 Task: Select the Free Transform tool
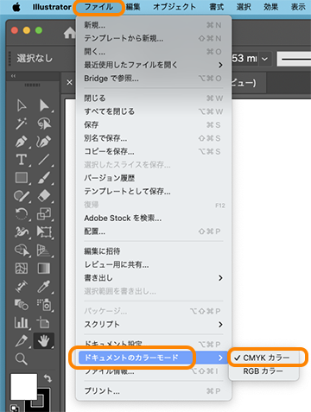coord(44,231)
